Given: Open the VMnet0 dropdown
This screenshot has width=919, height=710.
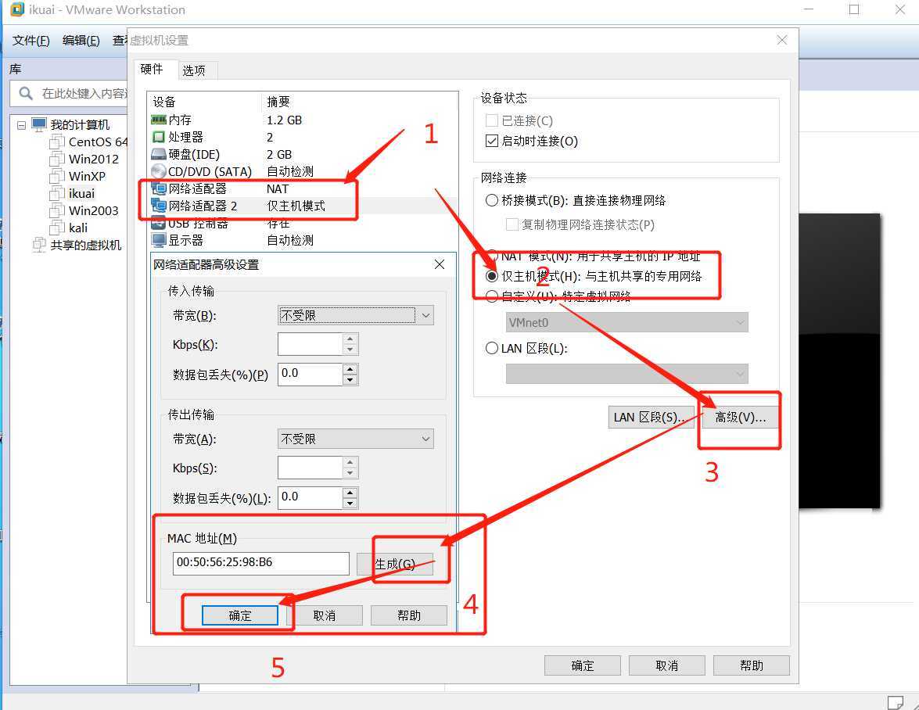Looking at the screenshot, I should pyautogui.click(x=626, y=322).
